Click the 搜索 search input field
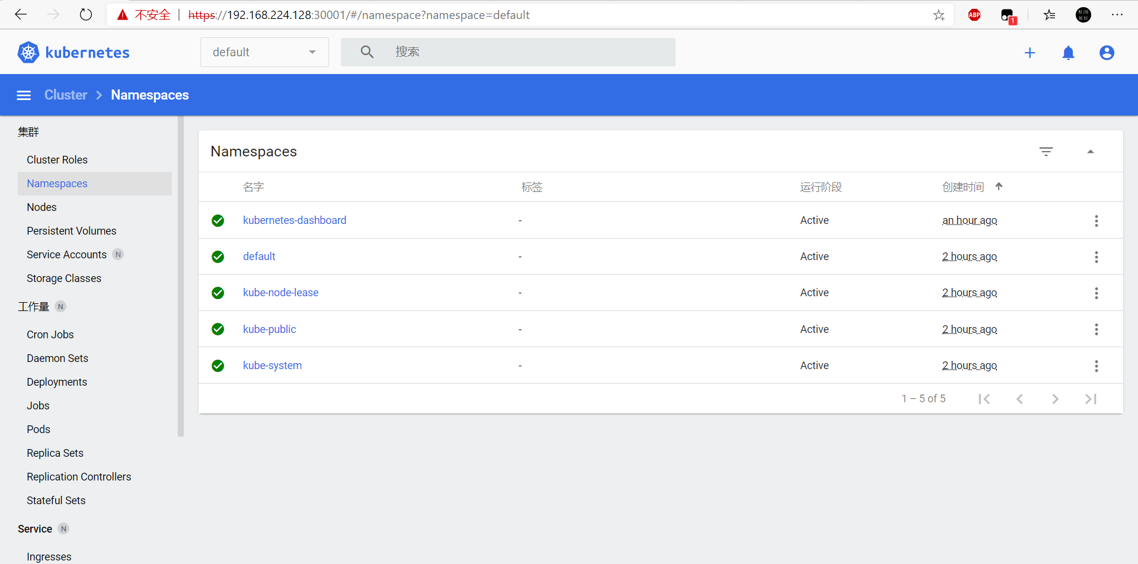 [x=508, y=52]
